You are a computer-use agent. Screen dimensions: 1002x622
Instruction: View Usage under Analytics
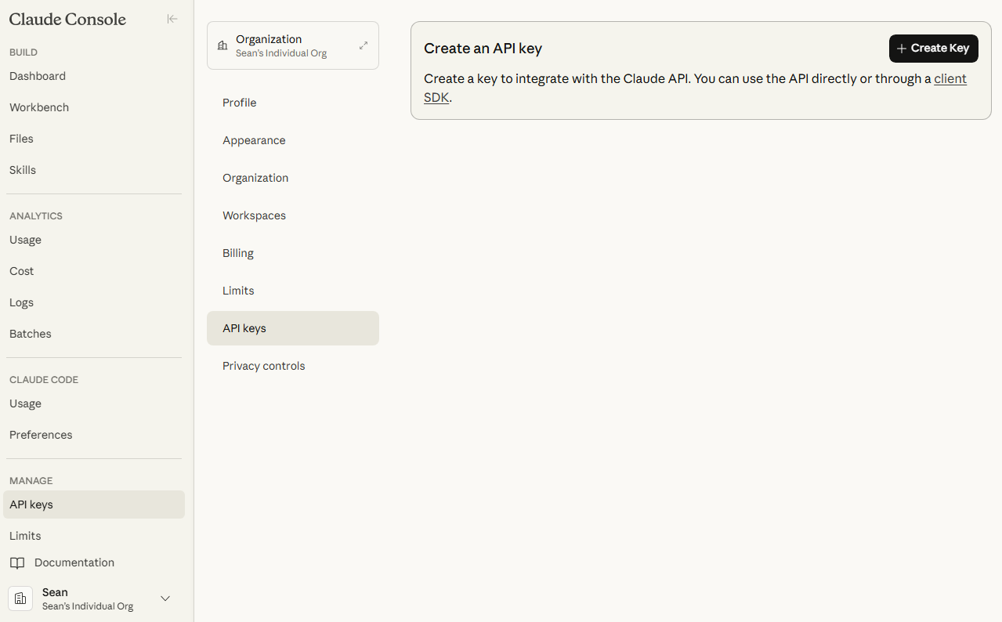[x=25, y=240]
